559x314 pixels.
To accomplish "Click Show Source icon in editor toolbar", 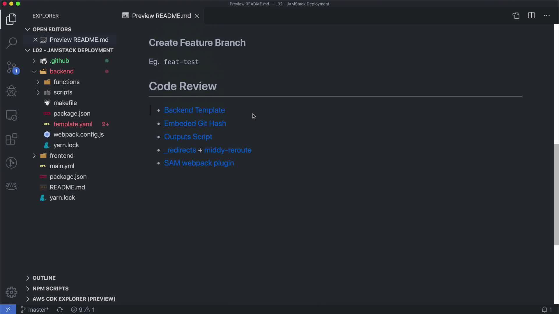I will (x=516, y=16).
